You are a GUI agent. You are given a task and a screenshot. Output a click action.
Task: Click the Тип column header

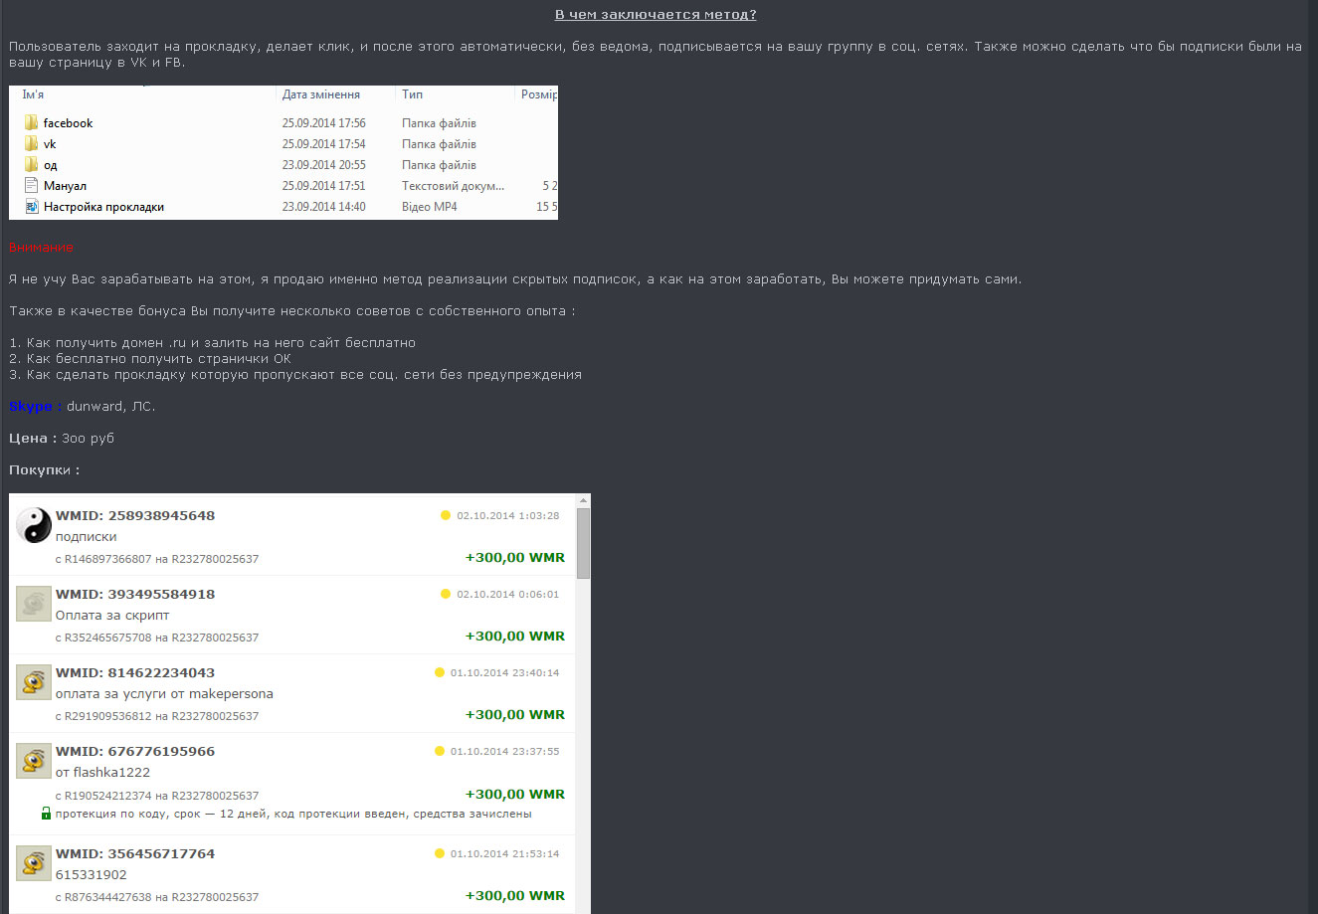(413, 94)
